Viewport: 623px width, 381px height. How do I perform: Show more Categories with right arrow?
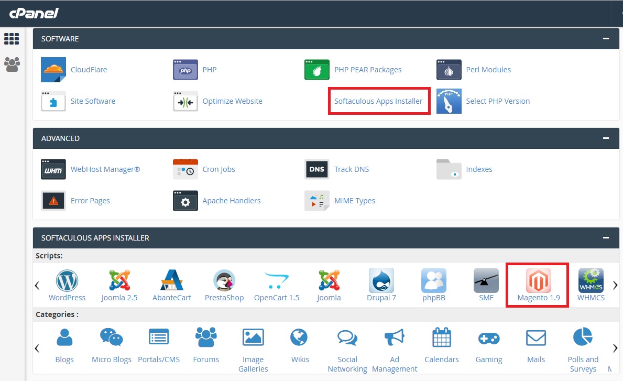[615, 349]
